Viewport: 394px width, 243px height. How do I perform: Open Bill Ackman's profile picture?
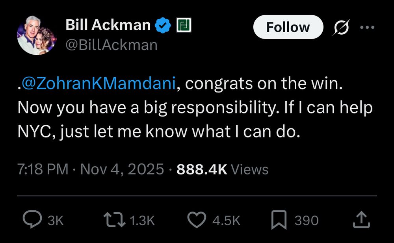37,35
